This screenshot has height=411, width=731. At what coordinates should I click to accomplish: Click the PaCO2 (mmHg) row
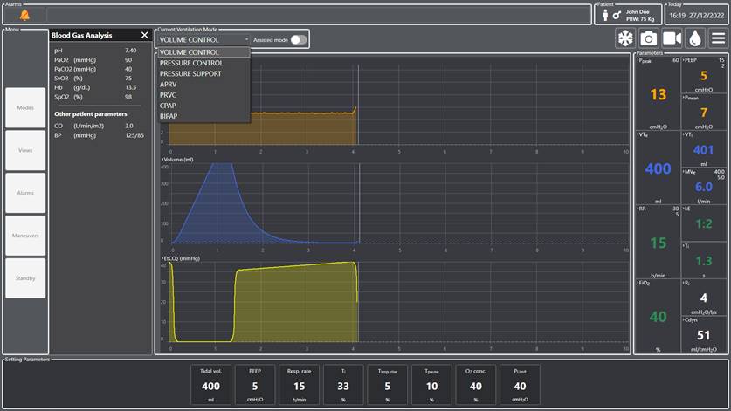(x=99, y=69)
